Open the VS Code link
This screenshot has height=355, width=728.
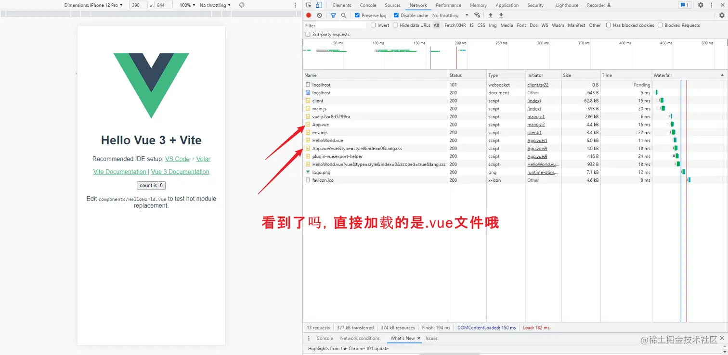[x=177, y=159]
